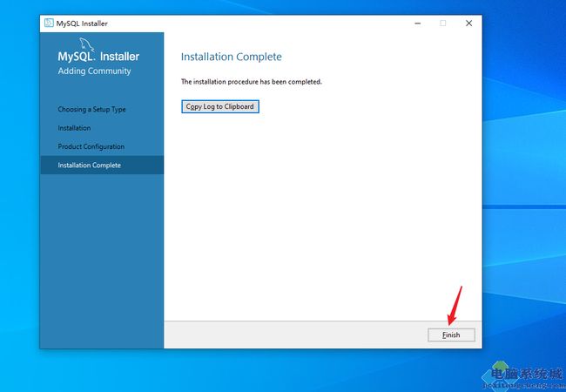This screenshot has width=566, height=392.
Task: Select the Choosing a Setup Type step
Action: click(x=91, y=110)
